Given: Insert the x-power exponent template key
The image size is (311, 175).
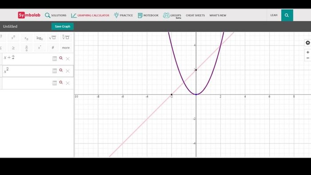Looking at the screenshot, I should [13, 37].
